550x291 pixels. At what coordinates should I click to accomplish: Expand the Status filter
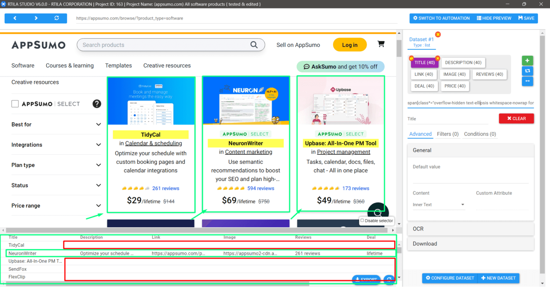pos(56,185)
